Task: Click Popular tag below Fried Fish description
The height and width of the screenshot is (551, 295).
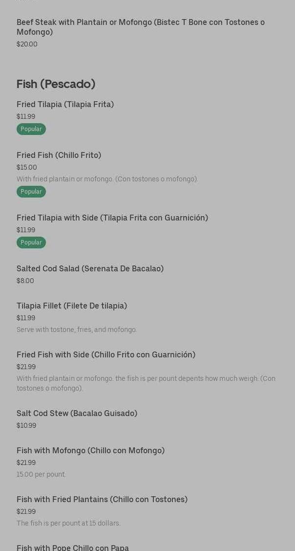Action: pyautogui.click(x=31, y=192)
